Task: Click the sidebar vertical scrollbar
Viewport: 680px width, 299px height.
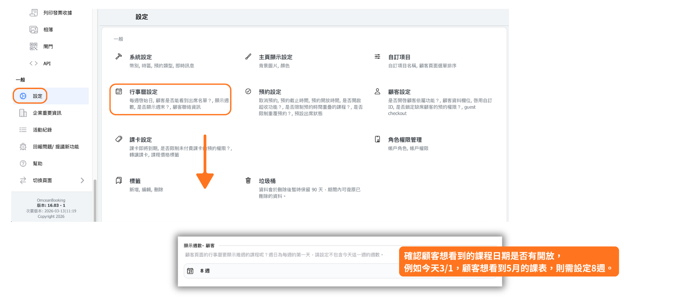Action: click(x=95, y=199)
